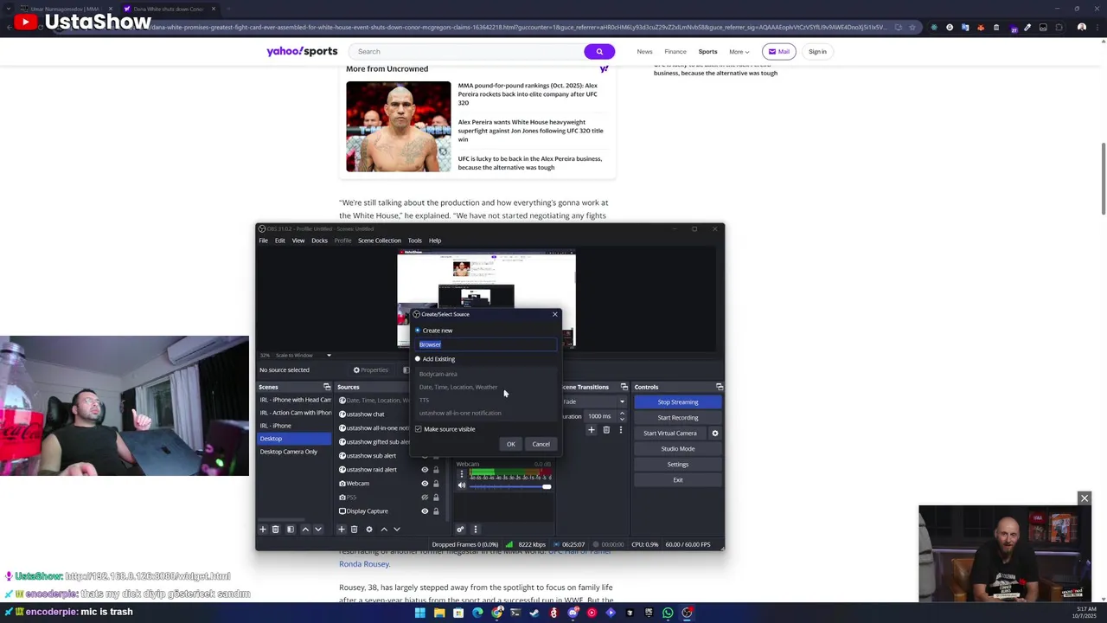Open Discord from the Windows taskbar

click(x=573, y=613)
